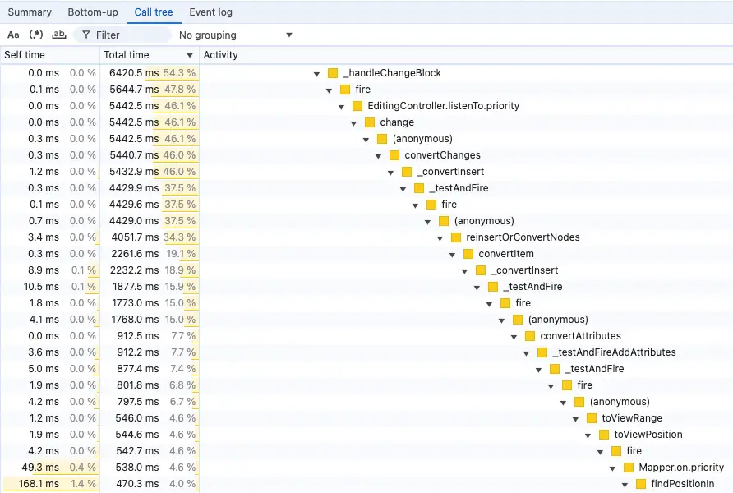The width and height of the screenshot is (733, 493).
Task: Switch to the Summary tab
Action: click(30, 12)
